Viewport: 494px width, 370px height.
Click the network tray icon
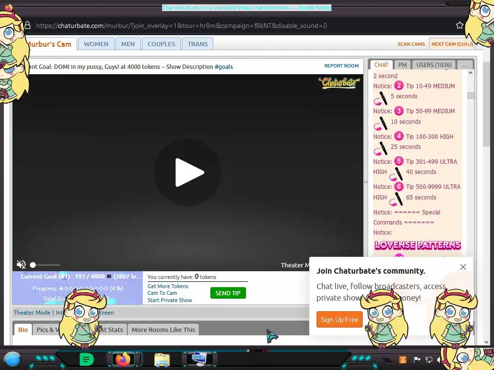(x=428, y=359)
